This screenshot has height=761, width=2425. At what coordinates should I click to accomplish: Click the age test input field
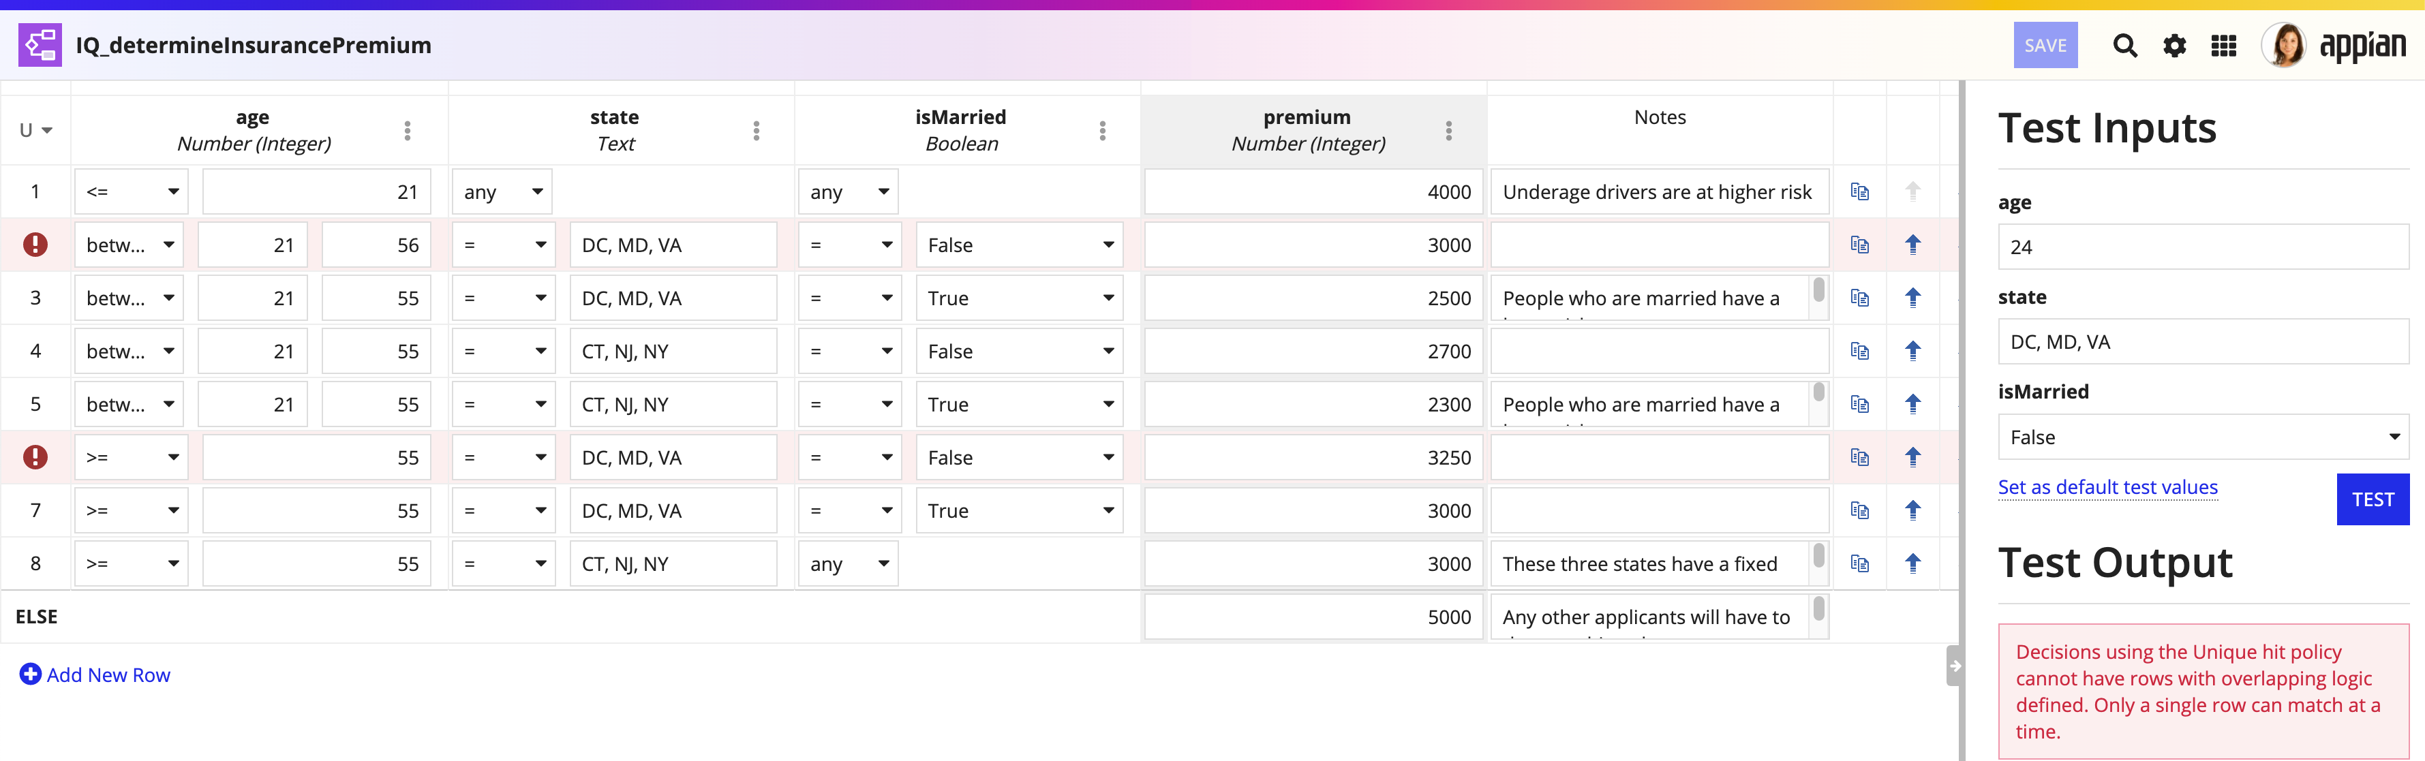(2203, 247)
